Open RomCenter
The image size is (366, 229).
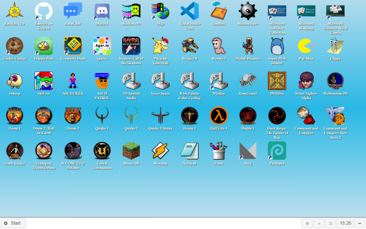coord(248,81)
